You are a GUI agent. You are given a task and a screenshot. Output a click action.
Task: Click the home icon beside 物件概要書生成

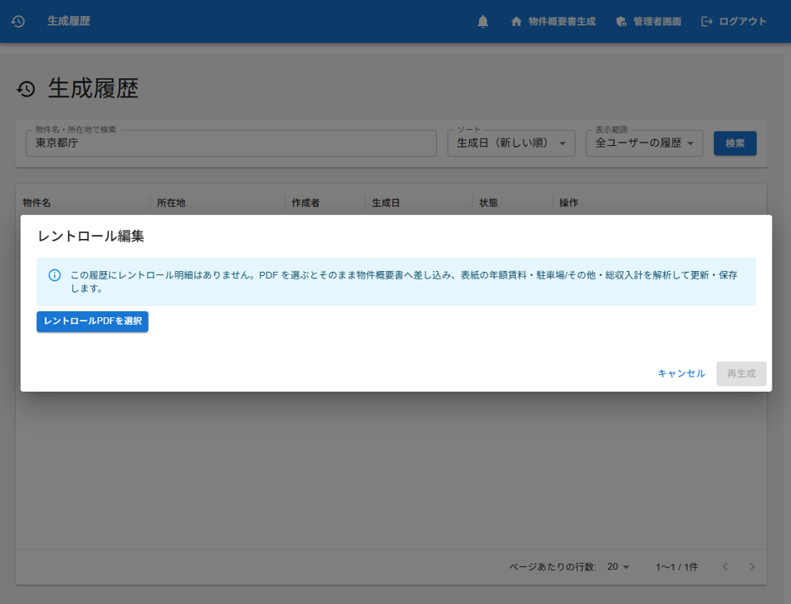(x=516, y=21)
